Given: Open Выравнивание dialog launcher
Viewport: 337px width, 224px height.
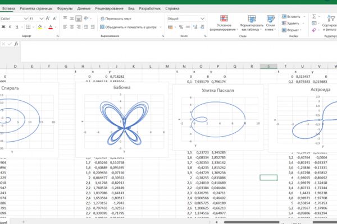Looking at the screenshot, I should click(163, 36).
